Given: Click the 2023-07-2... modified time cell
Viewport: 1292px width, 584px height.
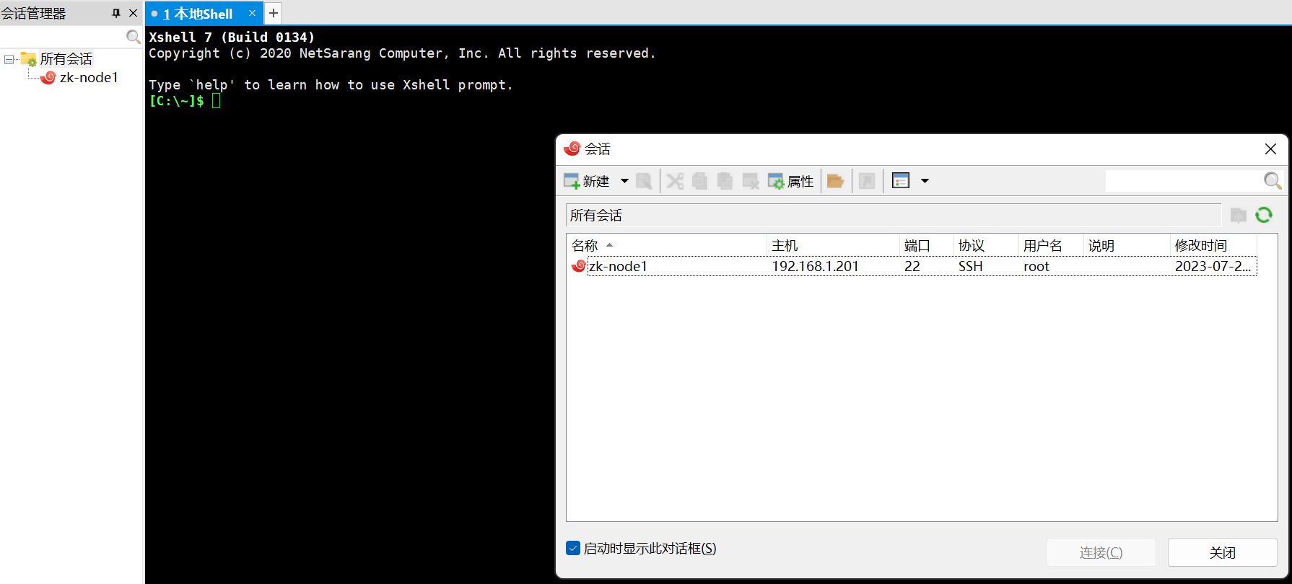Looking at the screenshot, I should pyautogui.click(x=1213, y=266).
